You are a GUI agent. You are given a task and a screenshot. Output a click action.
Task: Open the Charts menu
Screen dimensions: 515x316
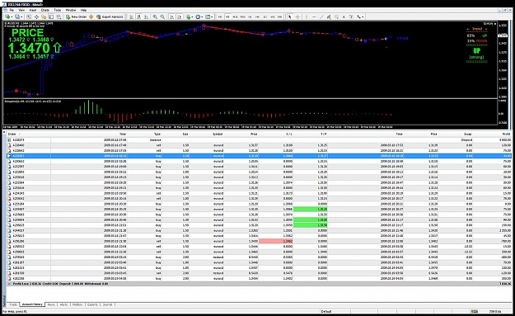click(45, 10)
